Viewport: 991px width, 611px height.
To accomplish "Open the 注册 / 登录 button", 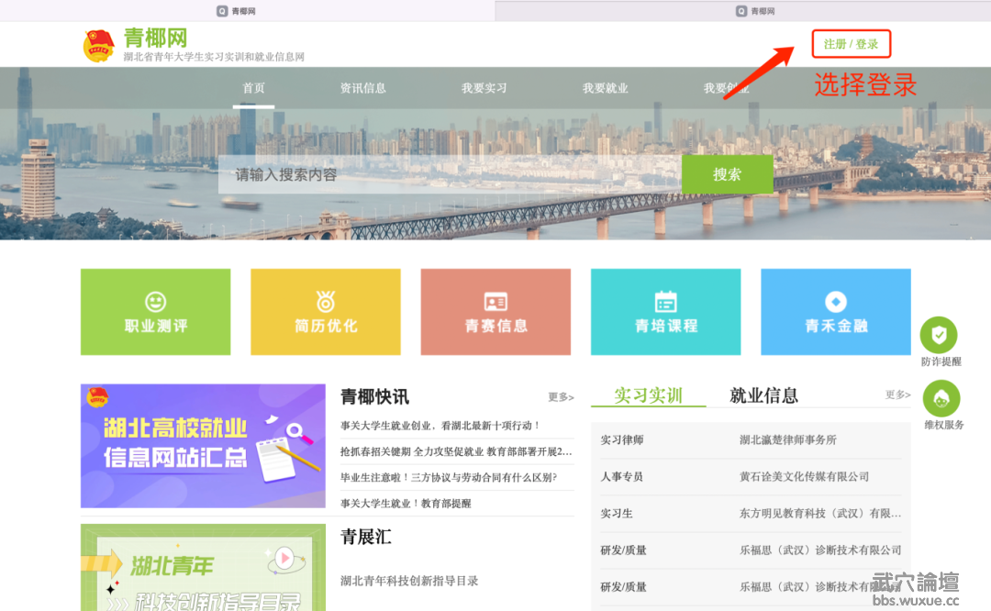I will [851, 44].
